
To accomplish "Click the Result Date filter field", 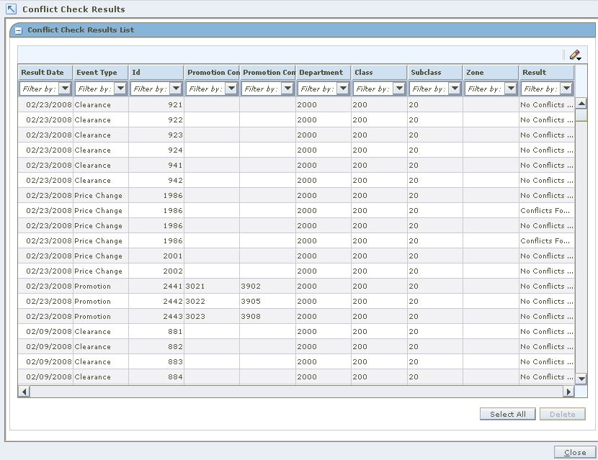I will (40, 89).
